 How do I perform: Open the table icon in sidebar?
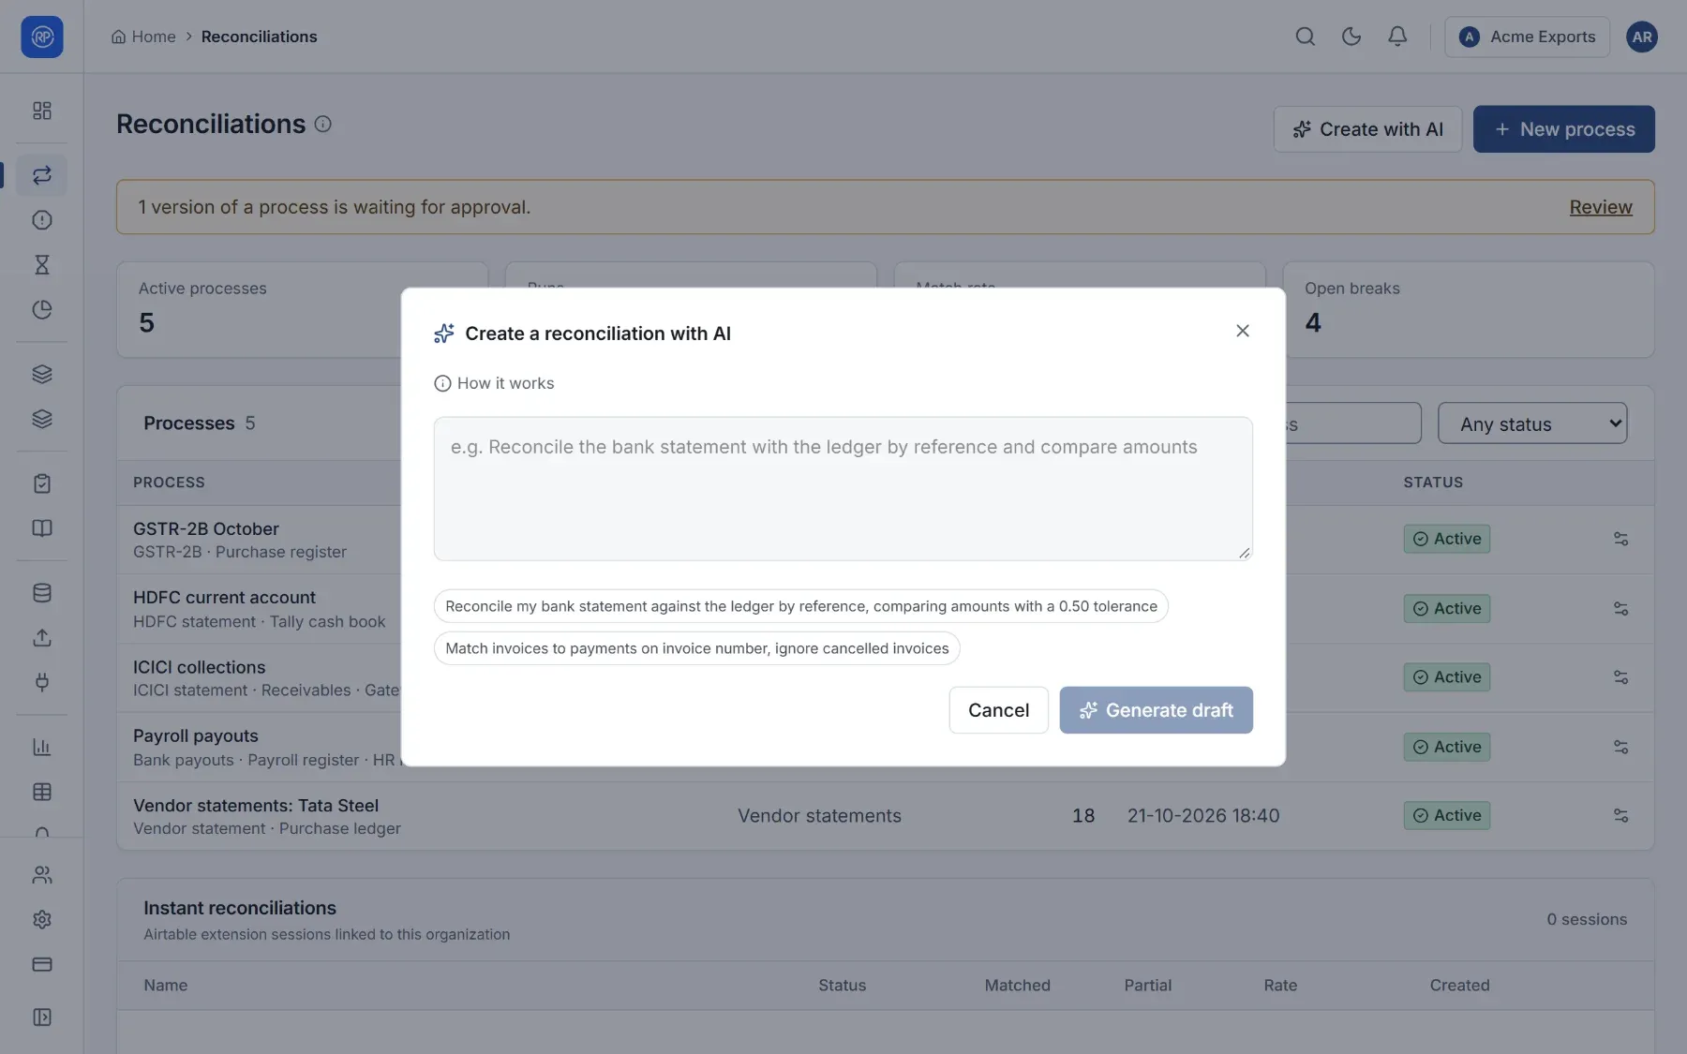[41, 793]
